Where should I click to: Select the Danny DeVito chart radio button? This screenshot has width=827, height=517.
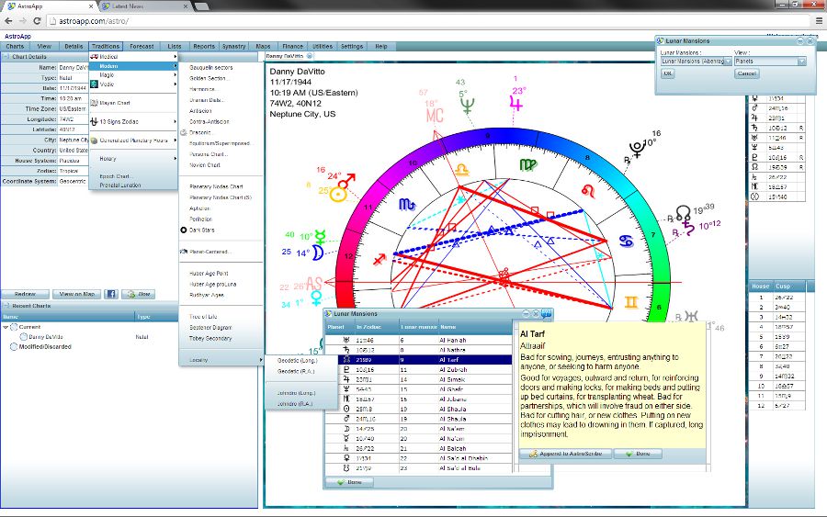click(23, 337)
